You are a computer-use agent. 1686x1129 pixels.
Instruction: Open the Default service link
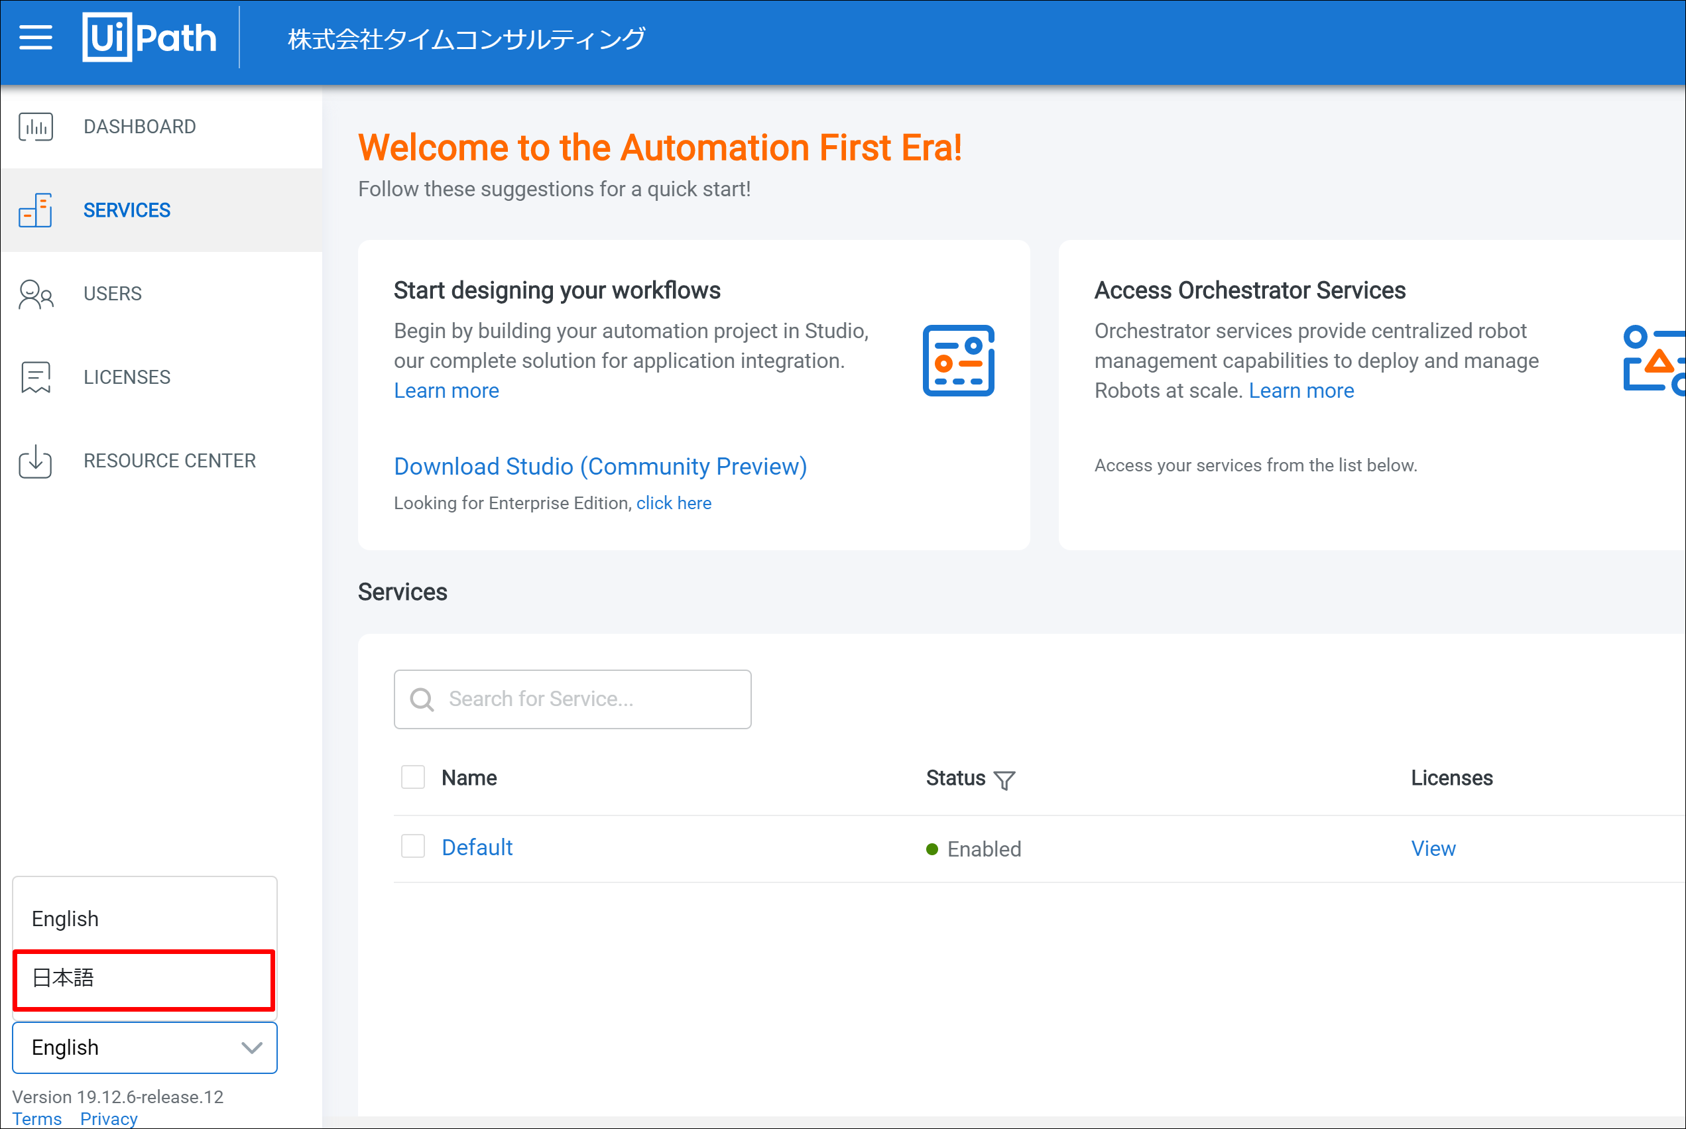(x=477, y=847)
